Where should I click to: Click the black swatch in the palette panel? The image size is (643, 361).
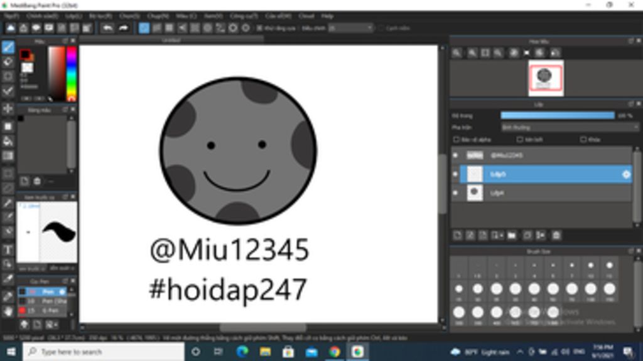(x=21, y=118)
